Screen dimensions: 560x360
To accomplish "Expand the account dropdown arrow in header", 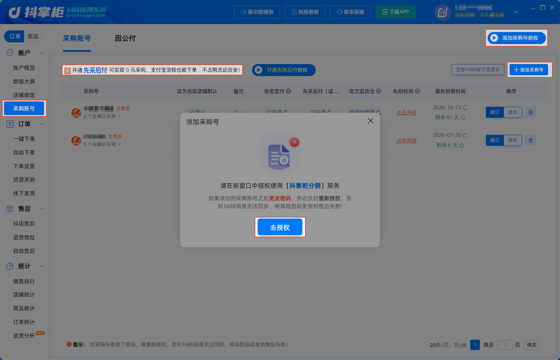I will click(516, 12).
